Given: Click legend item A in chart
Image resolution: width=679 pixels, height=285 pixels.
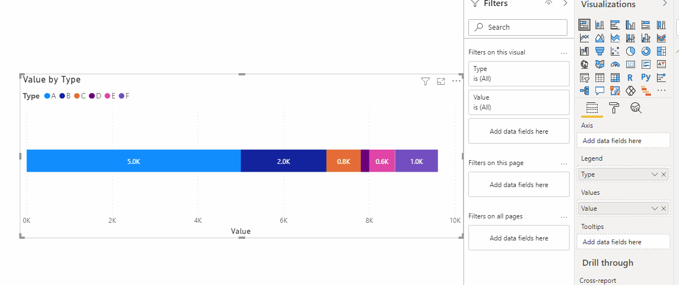Looking at the screenshot, I should (50, 96).
